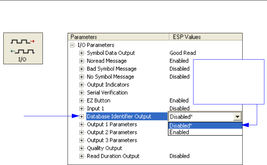Click Read Duration Output's Disabled value
This screenshot has width=267, height=165.
pos(179,156)
